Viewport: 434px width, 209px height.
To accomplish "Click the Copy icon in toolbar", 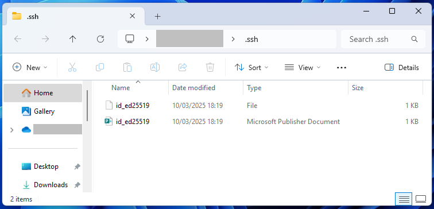I will coord(100,68).
